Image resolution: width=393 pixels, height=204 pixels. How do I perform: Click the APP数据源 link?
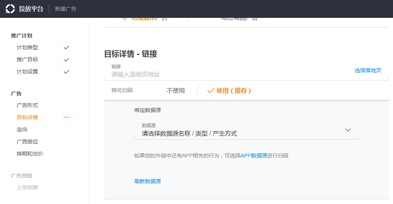click(254, 155)
